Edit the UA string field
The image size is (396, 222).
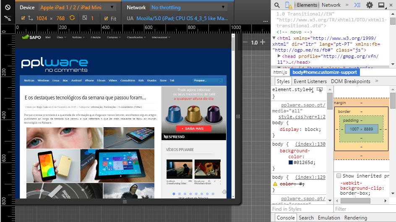[x=182, y=18]
